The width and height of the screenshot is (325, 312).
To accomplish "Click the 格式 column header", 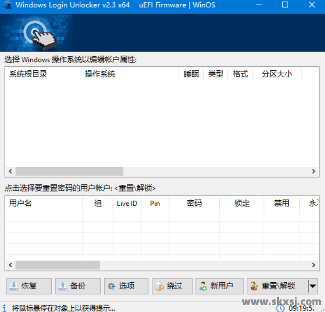I will click(x=240, y=74).
